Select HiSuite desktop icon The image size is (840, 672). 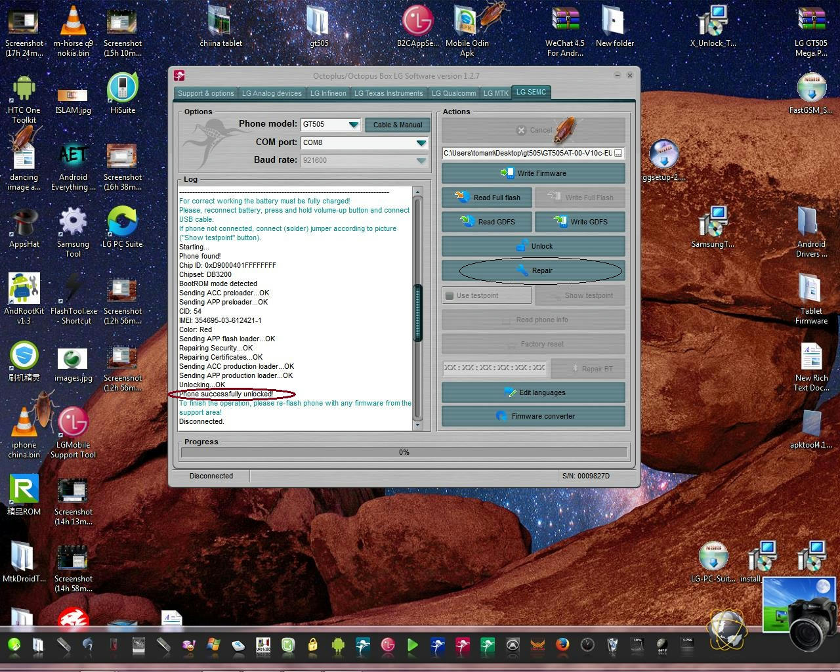point(123,94)
